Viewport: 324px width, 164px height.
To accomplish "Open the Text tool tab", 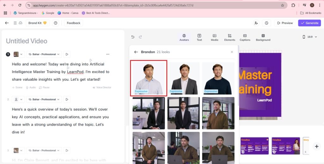I will [199, 37].
